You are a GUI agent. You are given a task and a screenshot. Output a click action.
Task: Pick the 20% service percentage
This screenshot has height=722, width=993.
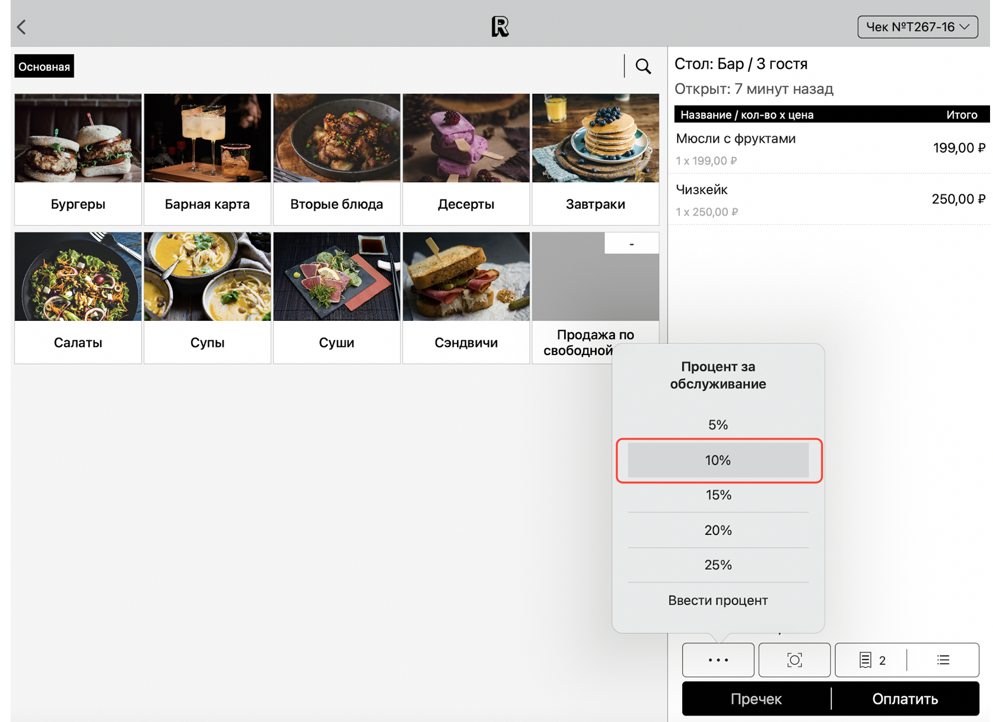718,530
